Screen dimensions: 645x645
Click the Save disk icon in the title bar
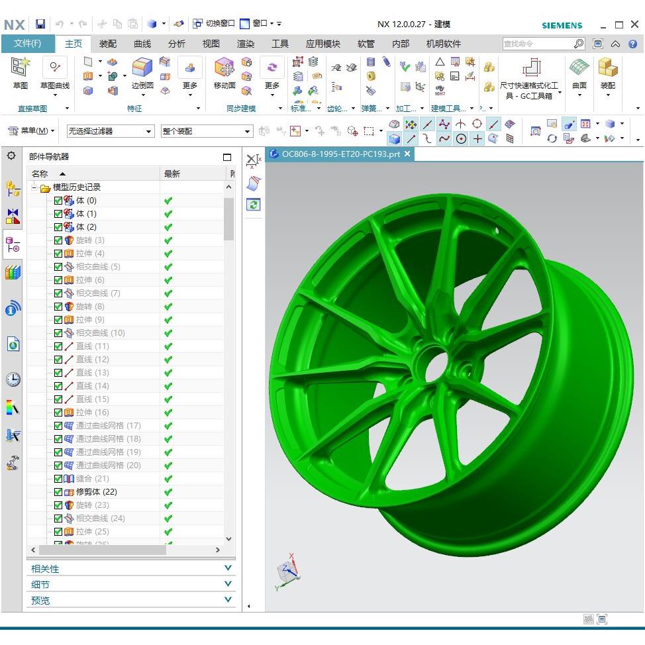click(x=40, y=24)
